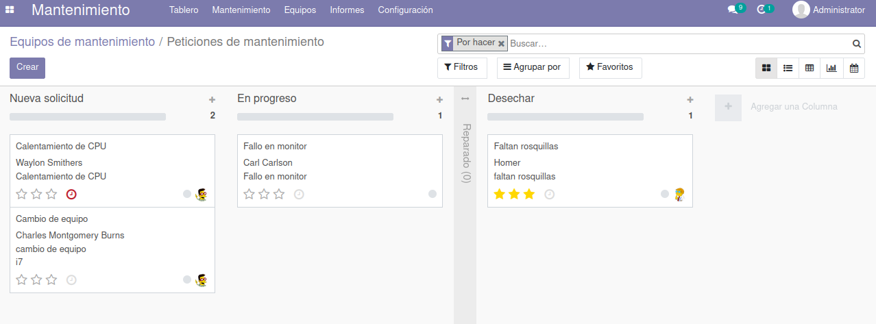The image size is (876, 324).
Task: Click the Administrator avatar image
Action: 801,10
